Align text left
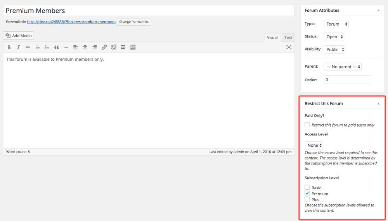 pyautogui.click(x=76, y=47)
